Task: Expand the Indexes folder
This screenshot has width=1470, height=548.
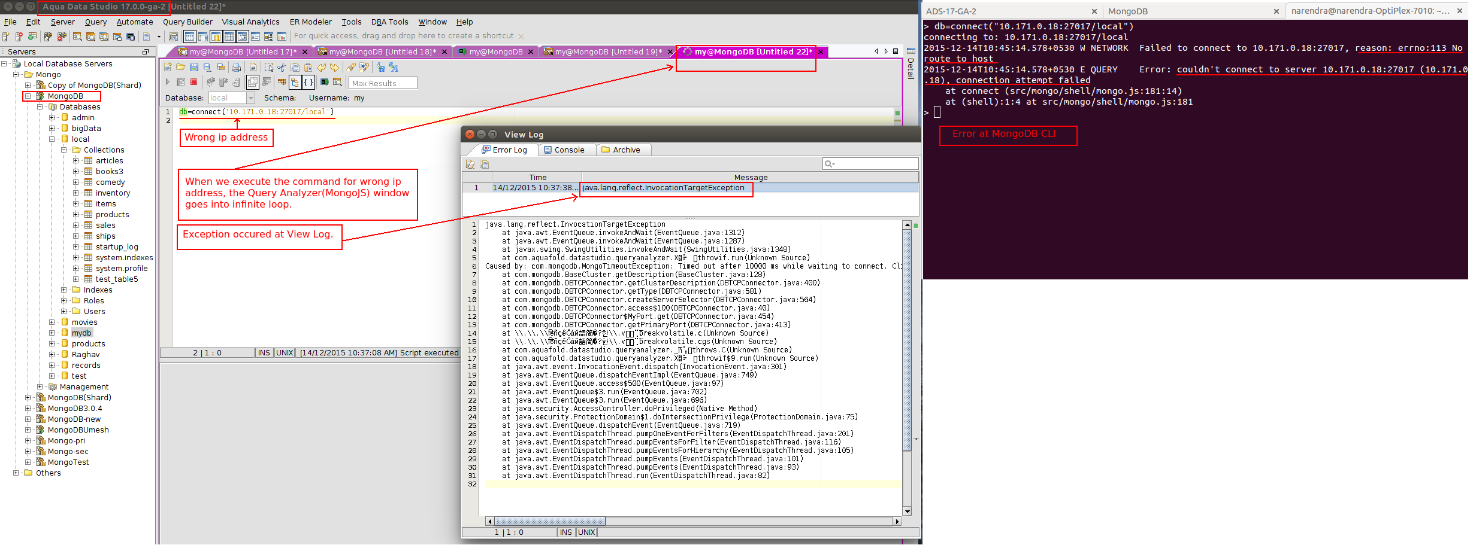Action: click(x=63, y=290)
